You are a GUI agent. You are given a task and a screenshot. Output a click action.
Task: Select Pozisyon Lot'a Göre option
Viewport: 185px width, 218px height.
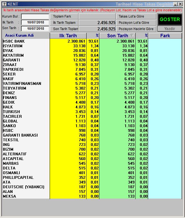coord(136,23)
